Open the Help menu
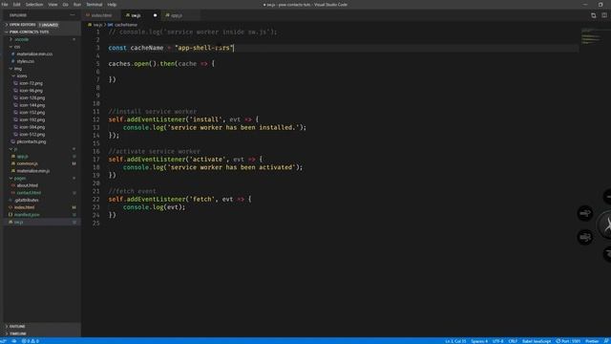The height and width of the screenshot is (344, 611). [112, 5]
